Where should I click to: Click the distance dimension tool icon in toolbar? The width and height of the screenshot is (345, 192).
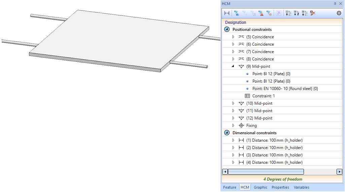[x=227, y=13]
